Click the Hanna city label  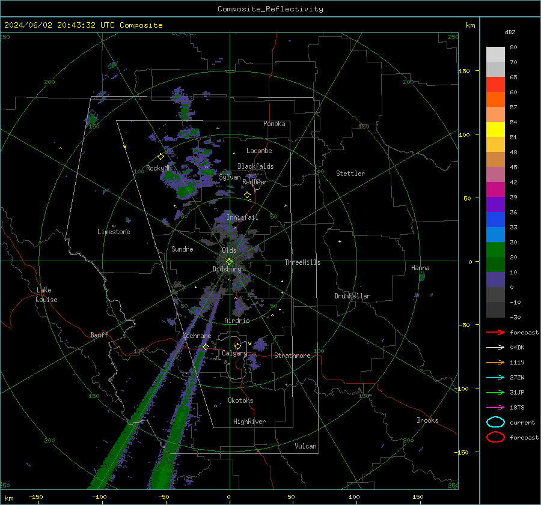tap(420, 268)
